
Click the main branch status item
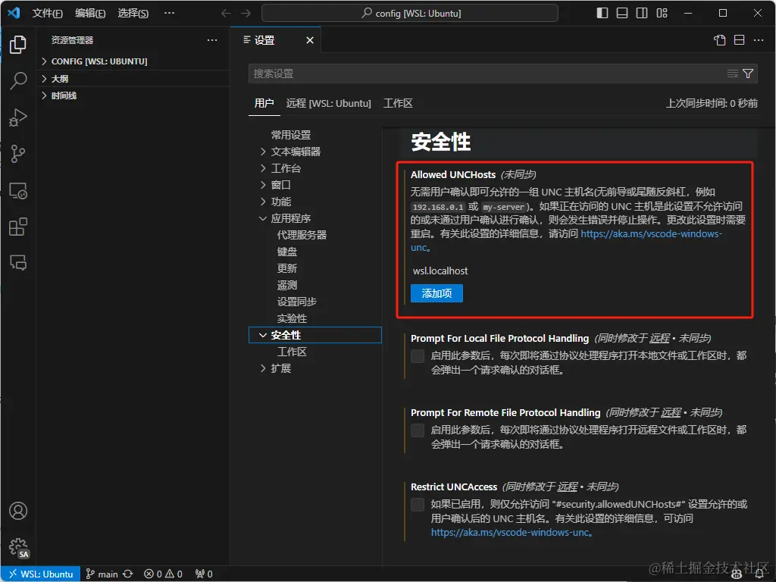102,574
